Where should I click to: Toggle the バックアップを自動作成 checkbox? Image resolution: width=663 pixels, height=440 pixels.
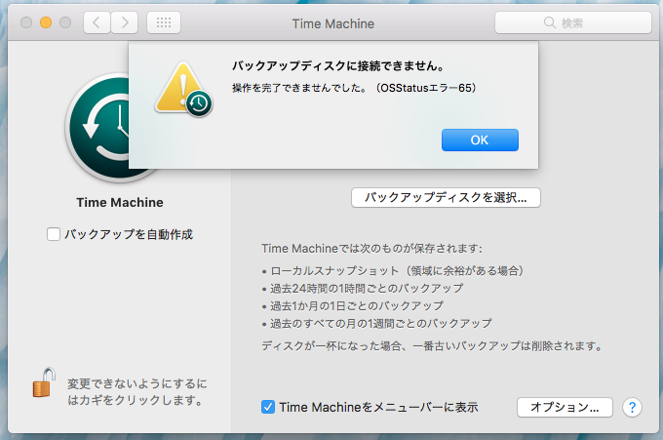[54, 234]
